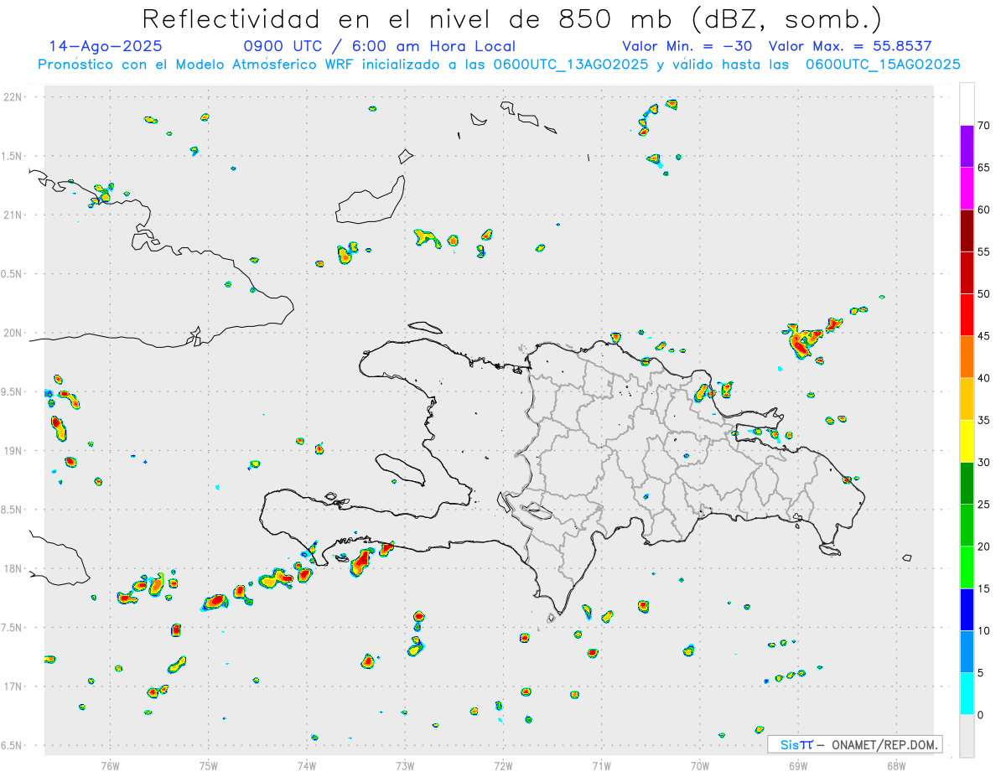Click the colorbar value '45'
Image resolution: width=1006 pixels, height=777 pixels.
coord(984,336)
